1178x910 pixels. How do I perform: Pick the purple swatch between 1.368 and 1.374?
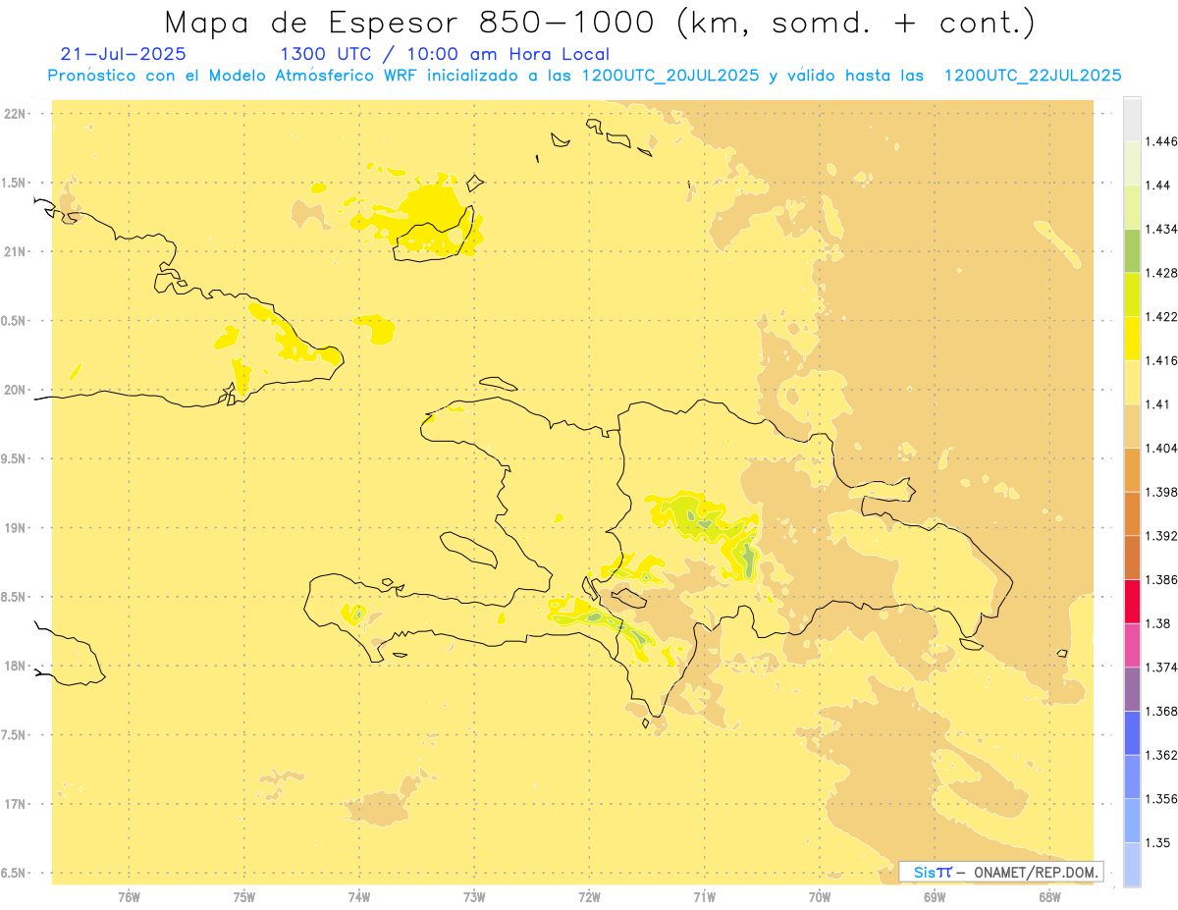pos(1132,689)
